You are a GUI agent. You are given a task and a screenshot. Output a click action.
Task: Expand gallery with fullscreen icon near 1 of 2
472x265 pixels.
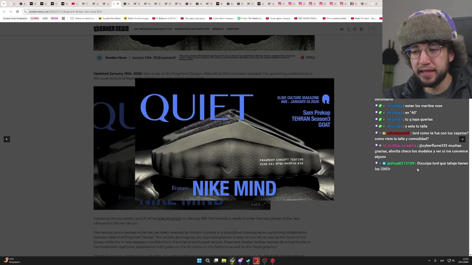point(264,204)
